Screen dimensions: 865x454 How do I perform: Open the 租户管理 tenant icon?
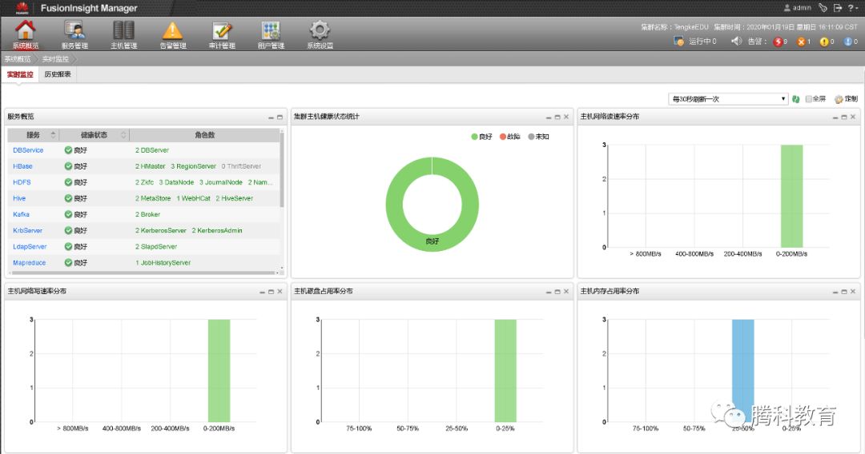click(x=271, y=30)
